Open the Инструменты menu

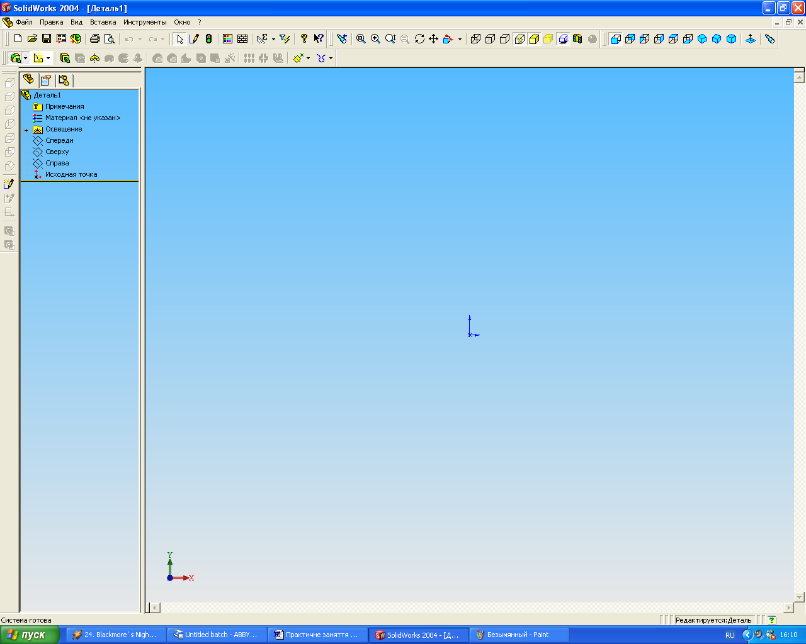(145, 22)
